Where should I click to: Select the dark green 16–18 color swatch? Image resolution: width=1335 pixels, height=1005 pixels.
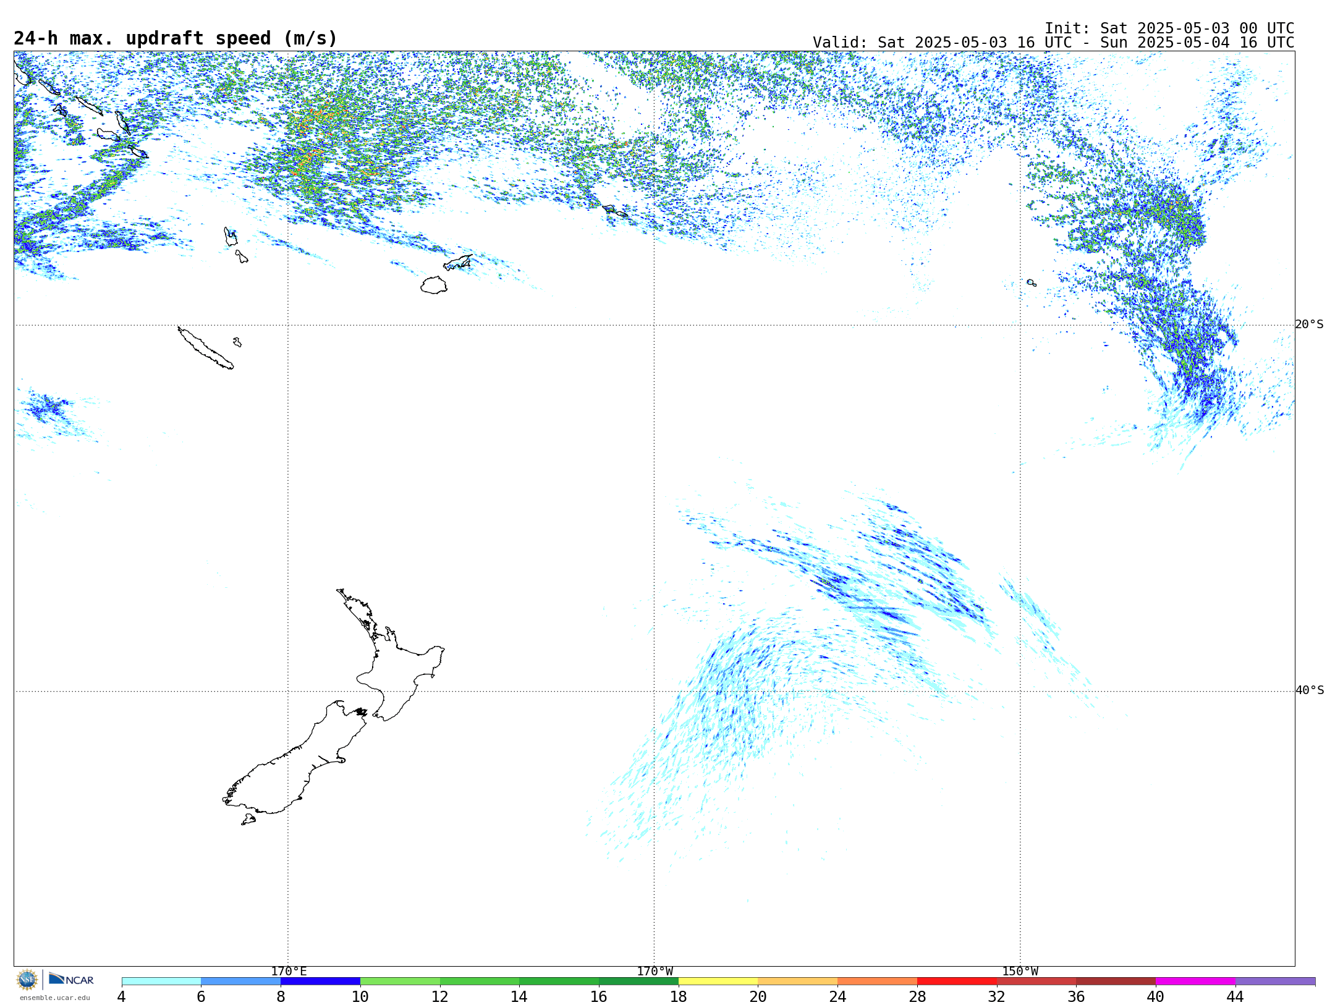point(638,982)
